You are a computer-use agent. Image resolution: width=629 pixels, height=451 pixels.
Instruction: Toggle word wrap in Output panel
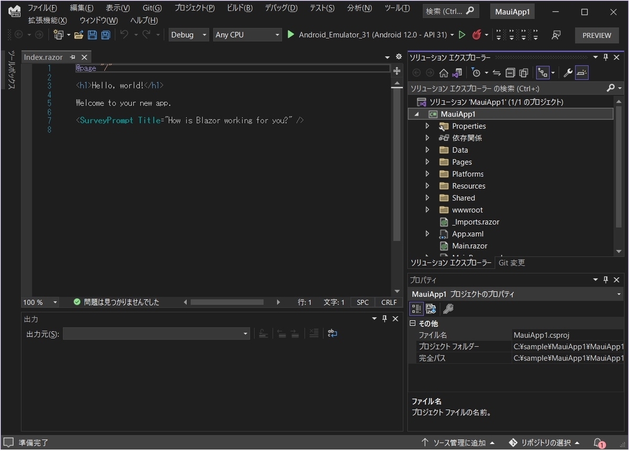[332, 333]
